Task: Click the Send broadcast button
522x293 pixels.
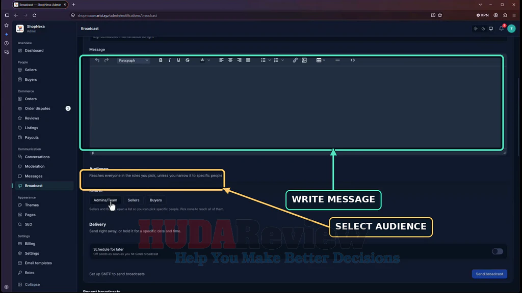Action: [x=489, y=274]
